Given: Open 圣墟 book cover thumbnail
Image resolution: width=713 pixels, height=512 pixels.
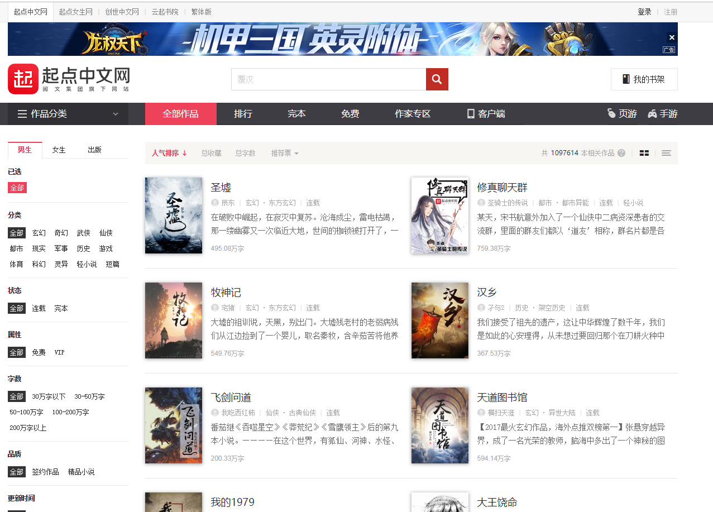Looking at the screenshot, I should (174, 216).
